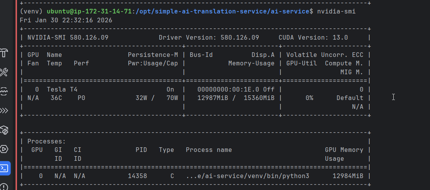This screenshot has height=190, width=430.
Task: Click the MIG M. header text
Action: click(352, 72)
